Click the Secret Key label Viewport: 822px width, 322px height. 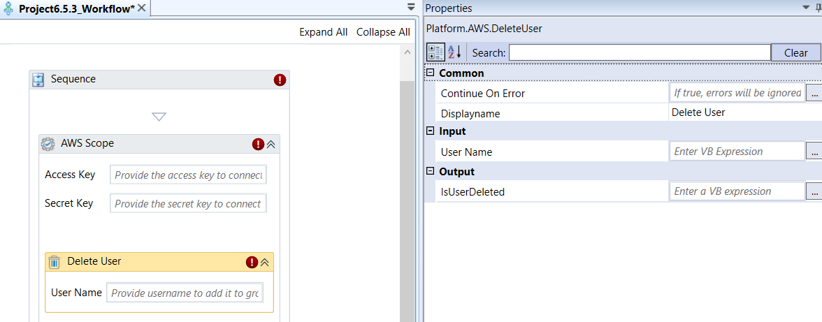pyautogui.click(x=69, y=203)
